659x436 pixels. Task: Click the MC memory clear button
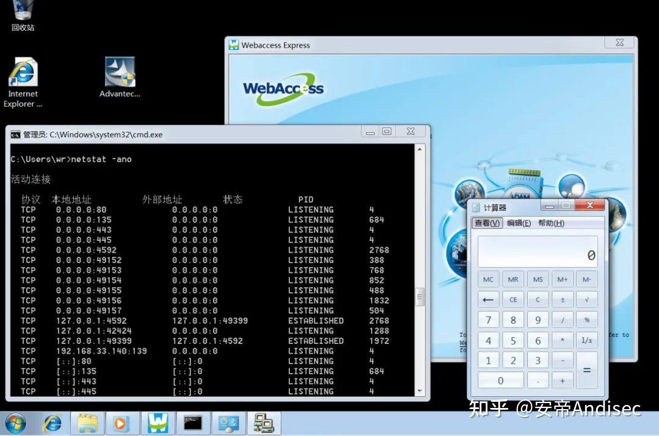(488, 279)
